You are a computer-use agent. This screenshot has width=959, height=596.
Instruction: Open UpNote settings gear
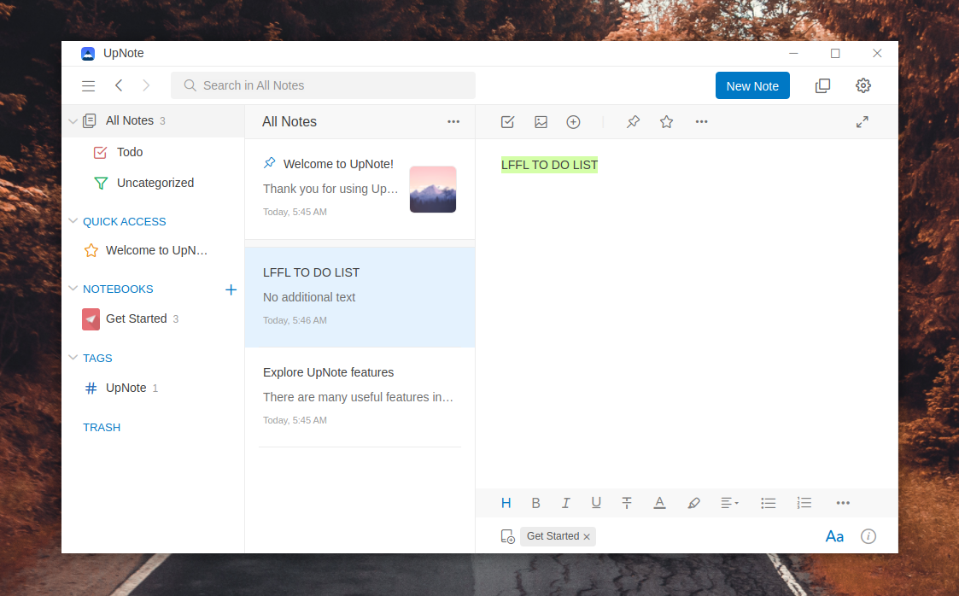click(x=863, y=85)
